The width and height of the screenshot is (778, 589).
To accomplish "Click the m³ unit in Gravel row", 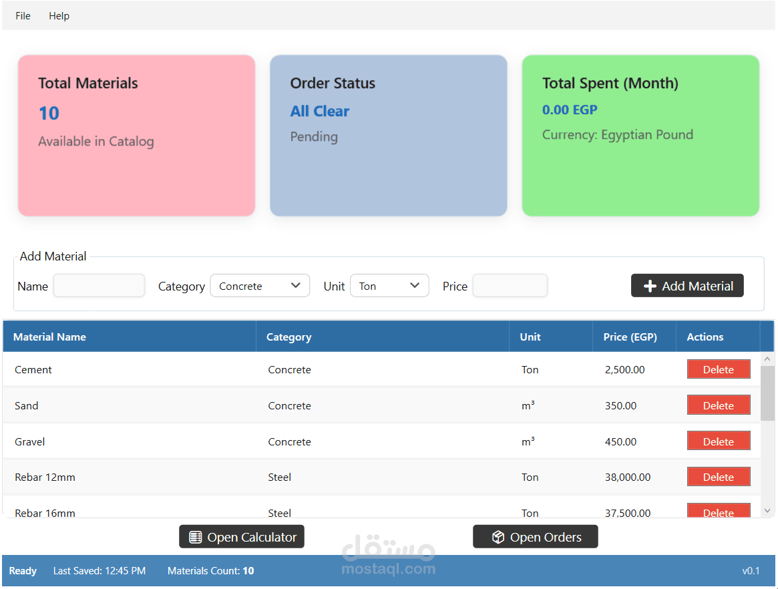I will point(528,441).
